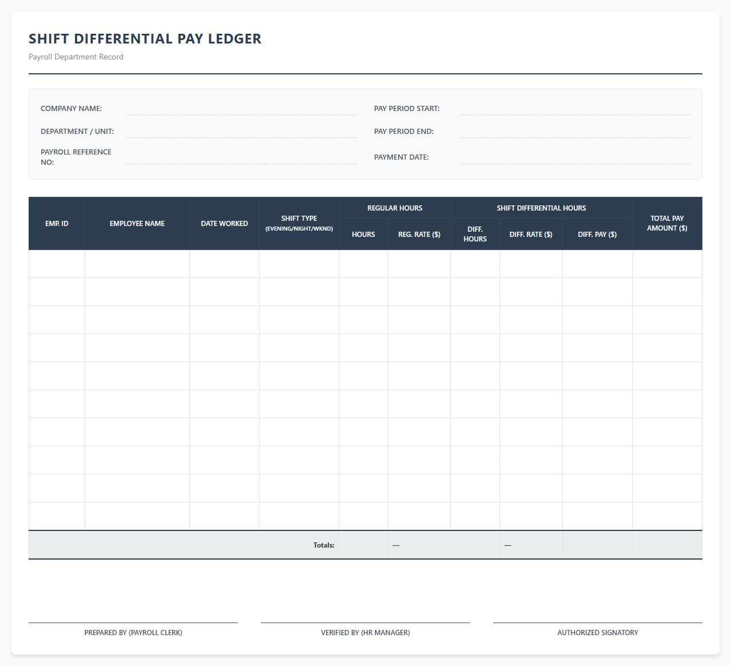Image resolution: width=731 pixels, height=666 pixels.
Task: Click the "AUTHORIZED SIGNATORY" signature label
Action: click(x=598, y=633)
